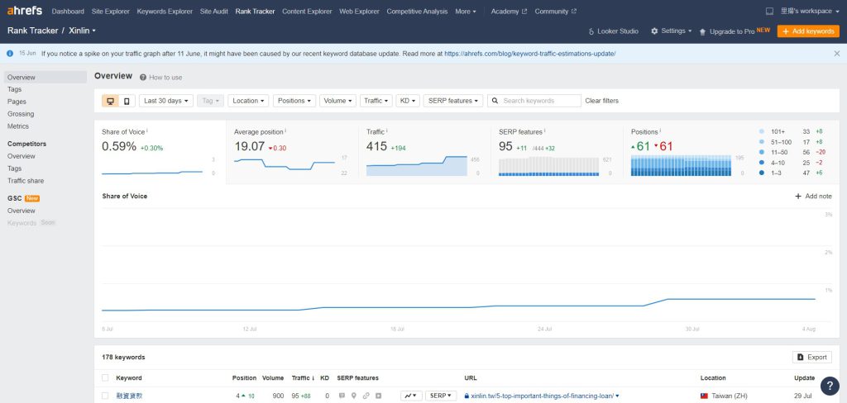Click the comment SERP feature icon for 融資貸款
Viewport: 847px width, 403px height.
[342, 396]
